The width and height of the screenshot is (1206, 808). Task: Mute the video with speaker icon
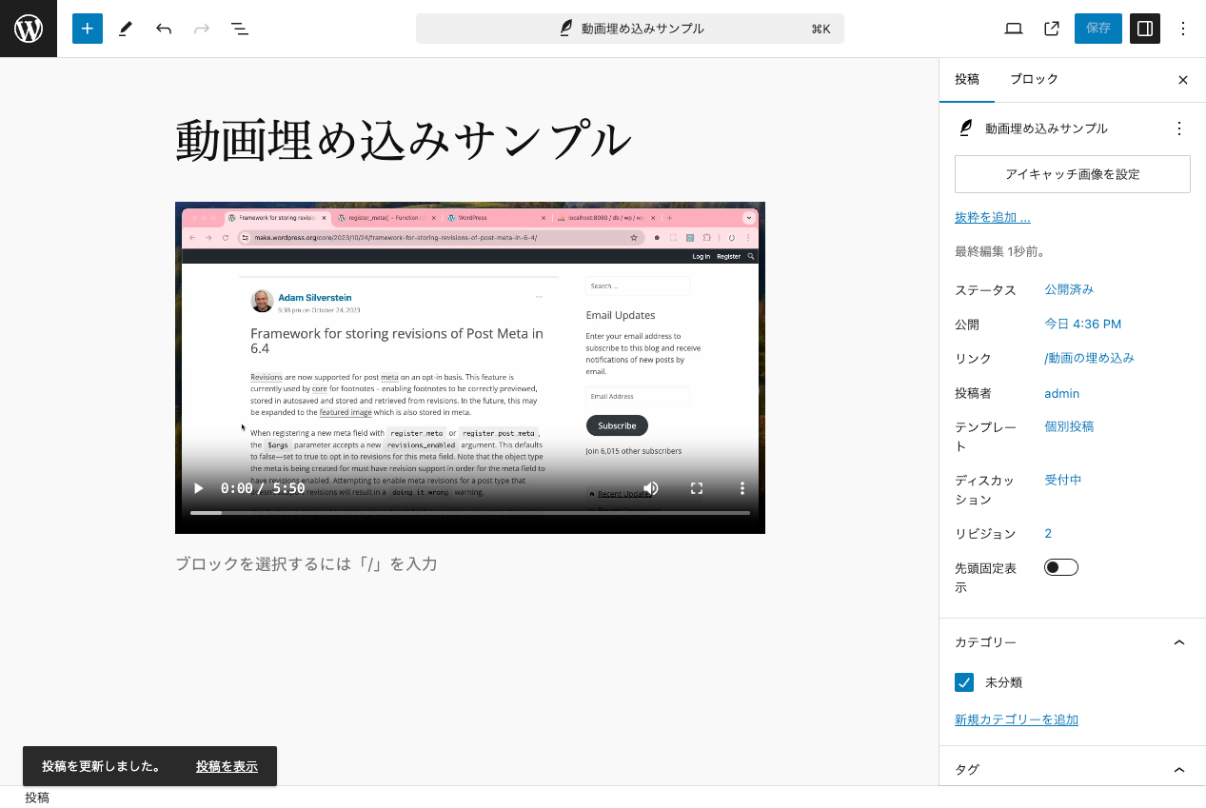[651, 488]
